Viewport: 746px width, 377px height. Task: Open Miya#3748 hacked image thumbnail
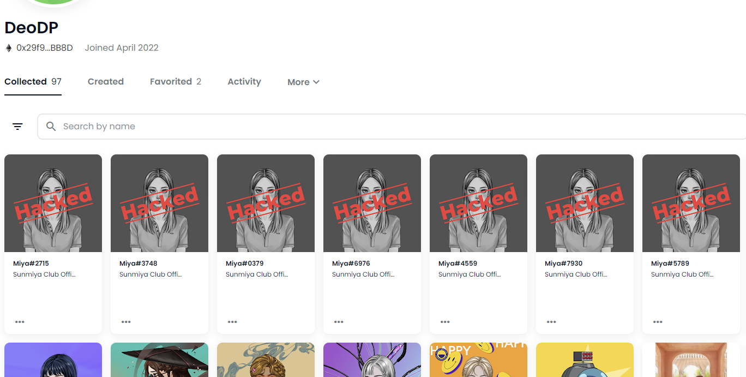pos(159,203)
